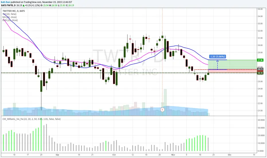267x158 pixels.
Task: Click 35.00 on the price axis
Action: tap(260, 9)
